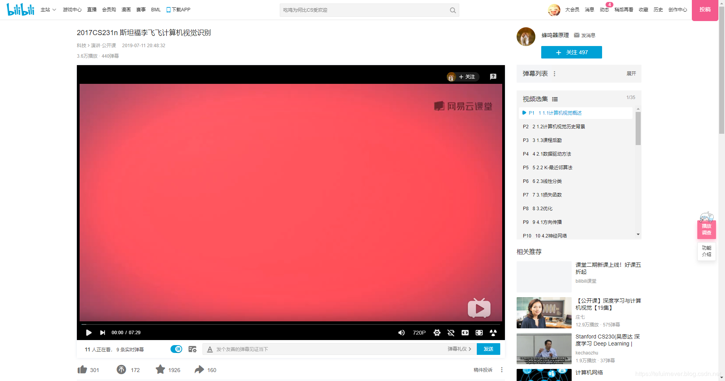Toggle the 视频选集 list view icon
The image size is (725, 381).
pyautogui.click(x=555, y=99)
